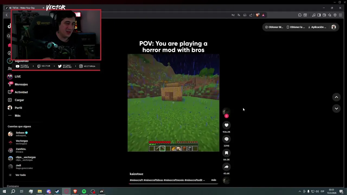Open the Brave Rewards triangle icon
The image size is (347, 195).
[263, 15]
